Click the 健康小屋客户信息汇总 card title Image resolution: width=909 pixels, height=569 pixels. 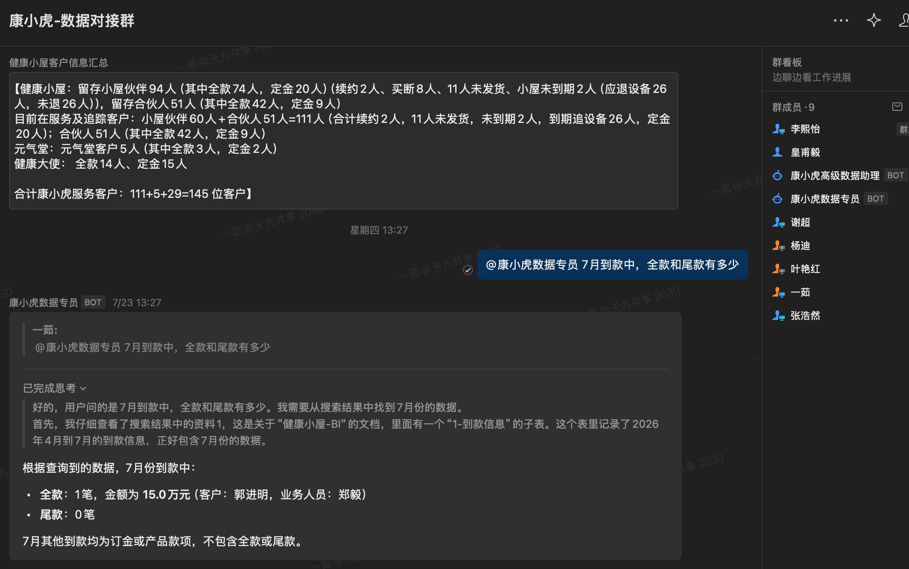59,63
